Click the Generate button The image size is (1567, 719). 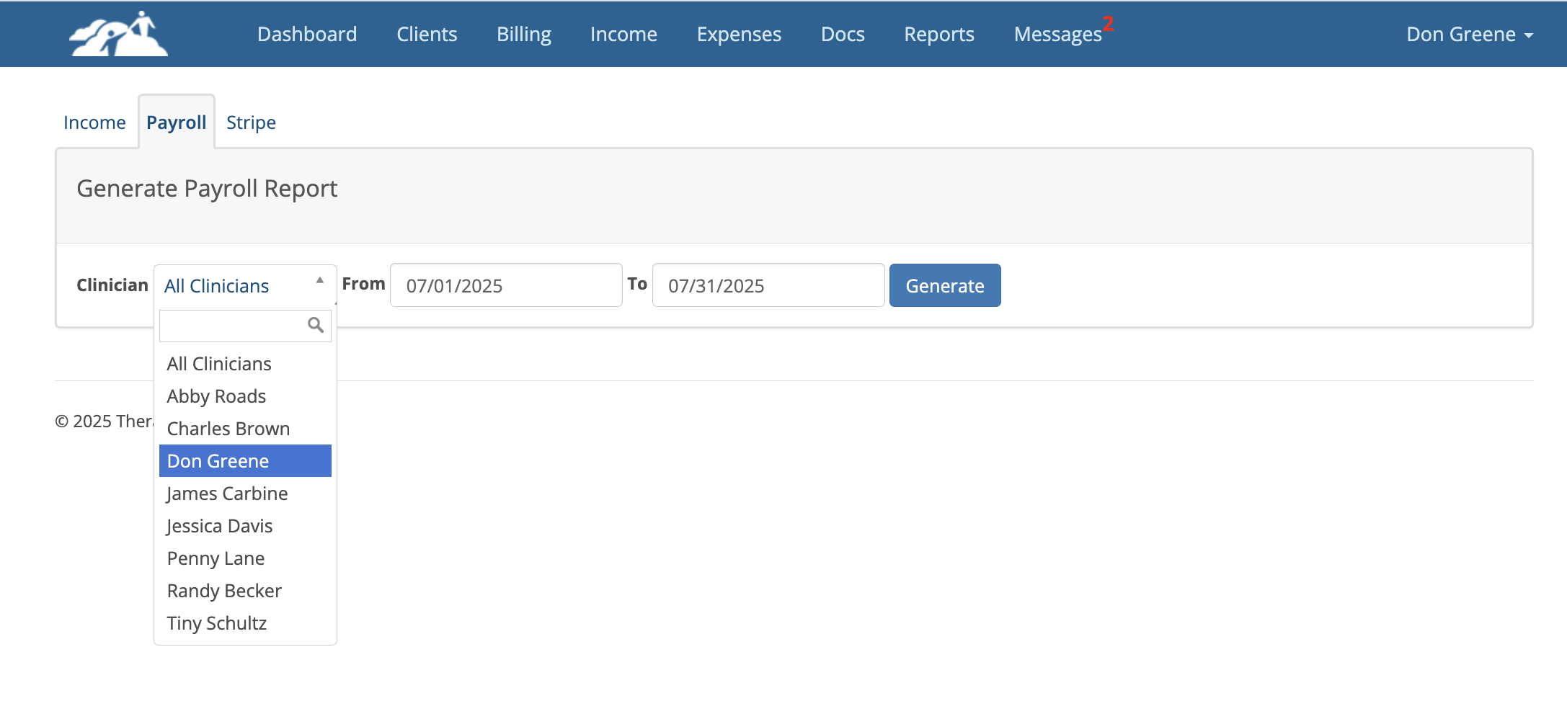pyautogui.click(x=945, y=285)
